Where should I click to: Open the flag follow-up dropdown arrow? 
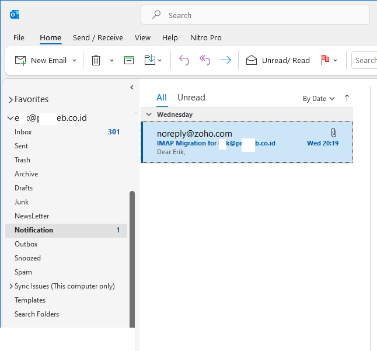[x=335, y=61]
